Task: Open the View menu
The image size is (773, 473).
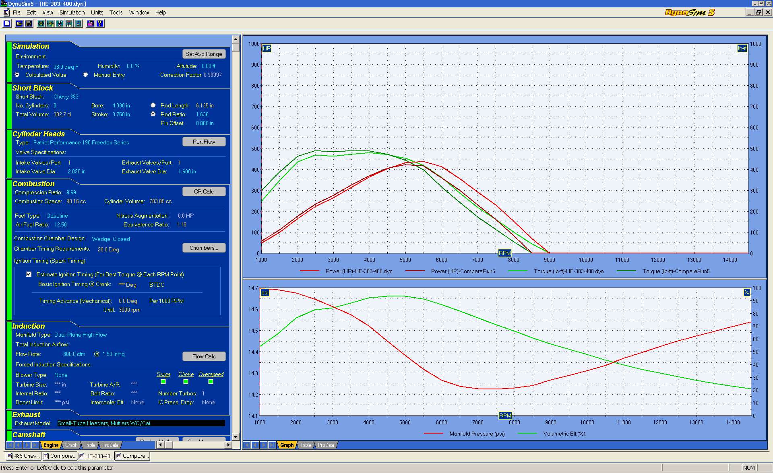Action: pyautogui.click(x=48, y=12)
